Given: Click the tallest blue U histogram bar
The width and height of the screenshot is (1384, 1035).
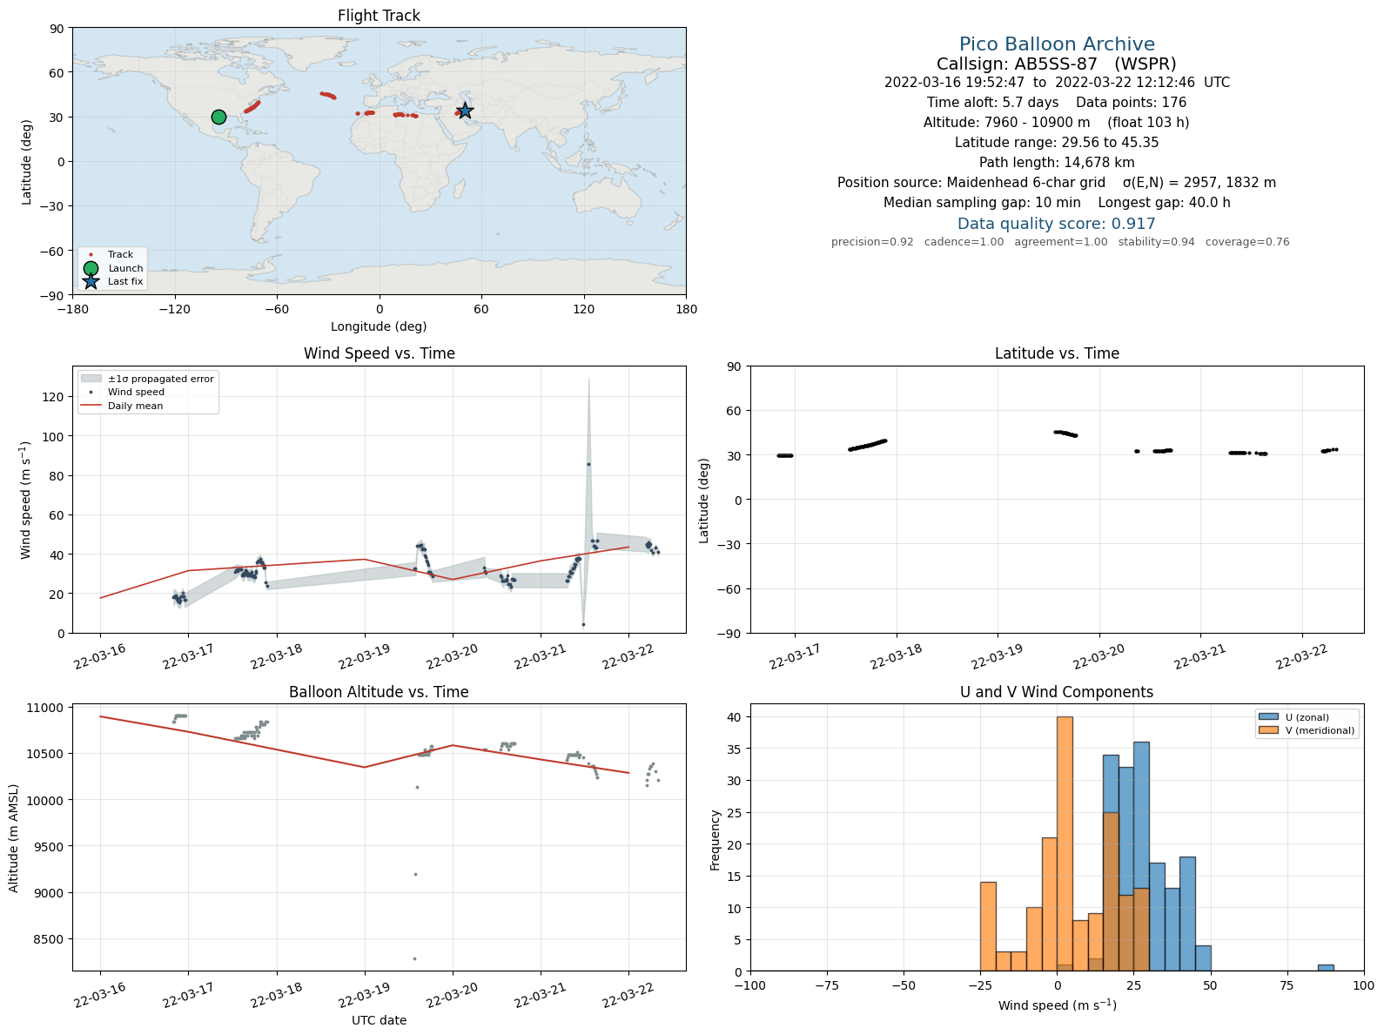Looking at the screenshot, I should (x=1141, y=857).
